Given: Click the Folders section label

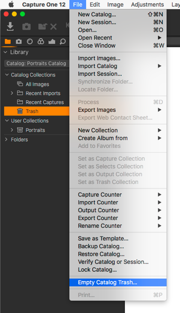Looking at the screenshot, I should coord(19,140).
